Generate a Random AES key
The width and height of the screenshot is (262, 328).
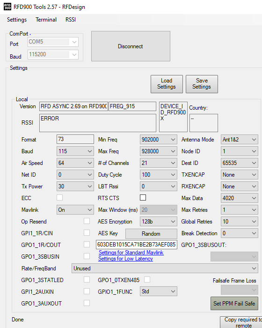coord(151,234)
